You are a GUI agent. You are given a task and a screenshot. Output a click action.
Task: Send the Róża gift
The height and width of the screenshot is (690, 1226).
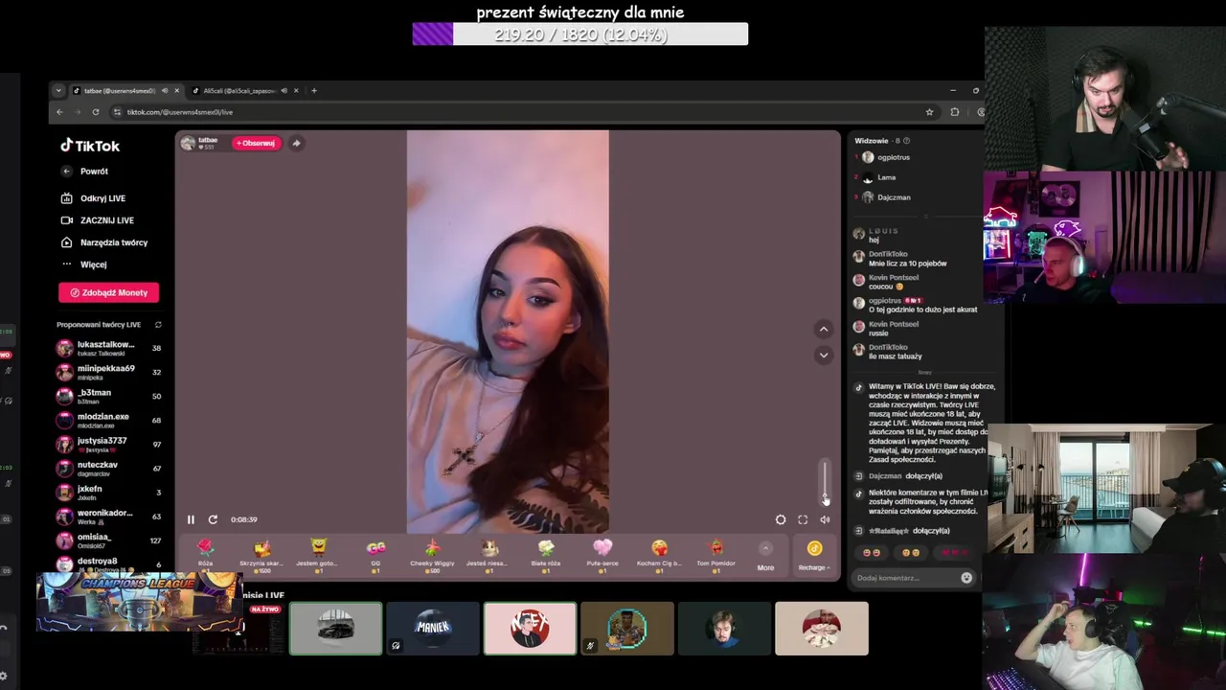click(205, 555)
